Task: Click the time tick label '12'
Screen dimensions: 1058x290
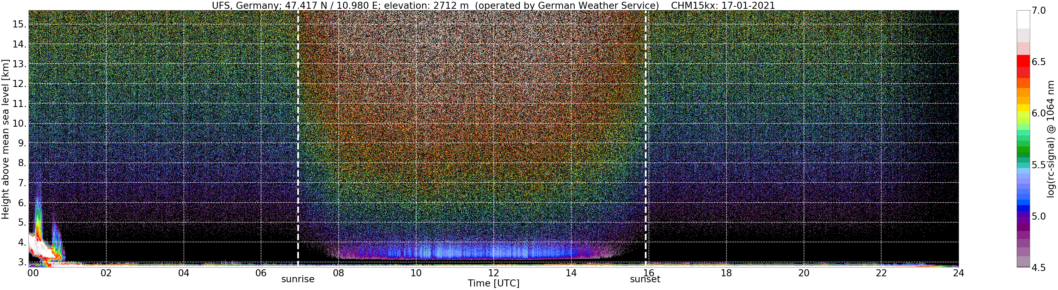Action: point(493,273)
